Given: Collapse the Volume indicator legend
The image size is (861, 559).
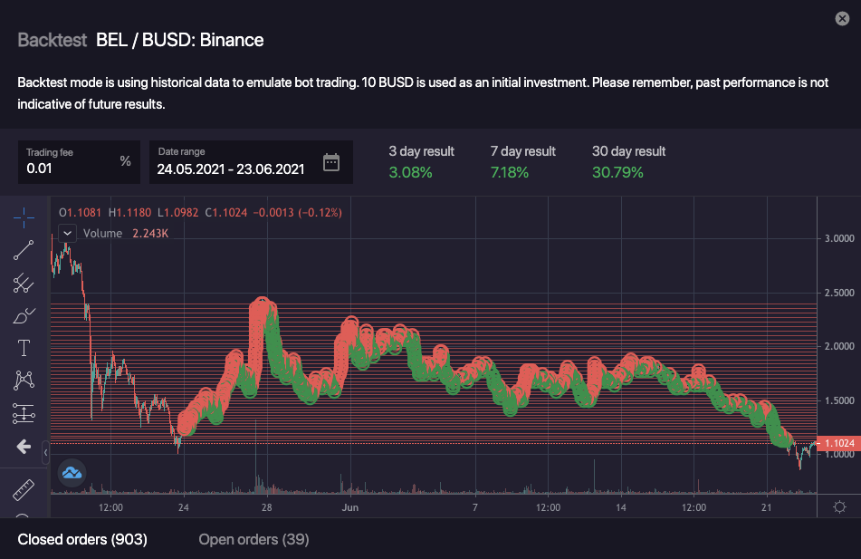Looking at the screenshot, I should pyautogui.click(x=67, y=233).
